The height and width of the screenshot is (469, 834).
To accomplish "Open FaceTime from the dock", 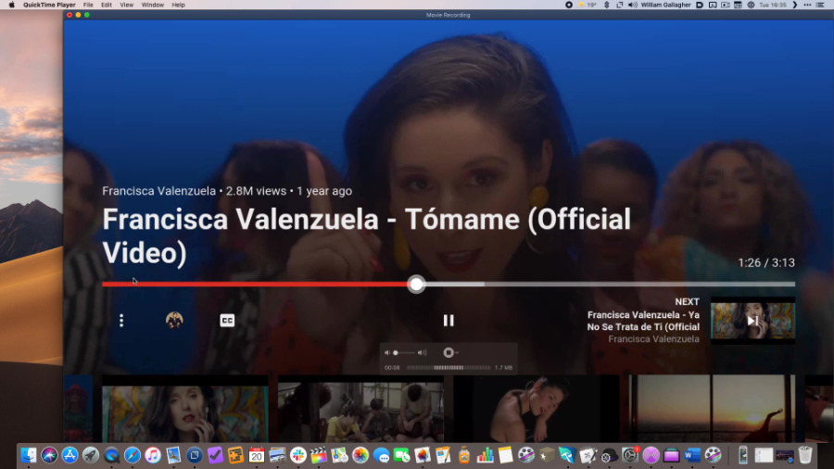I will click(x=401, y=455).
